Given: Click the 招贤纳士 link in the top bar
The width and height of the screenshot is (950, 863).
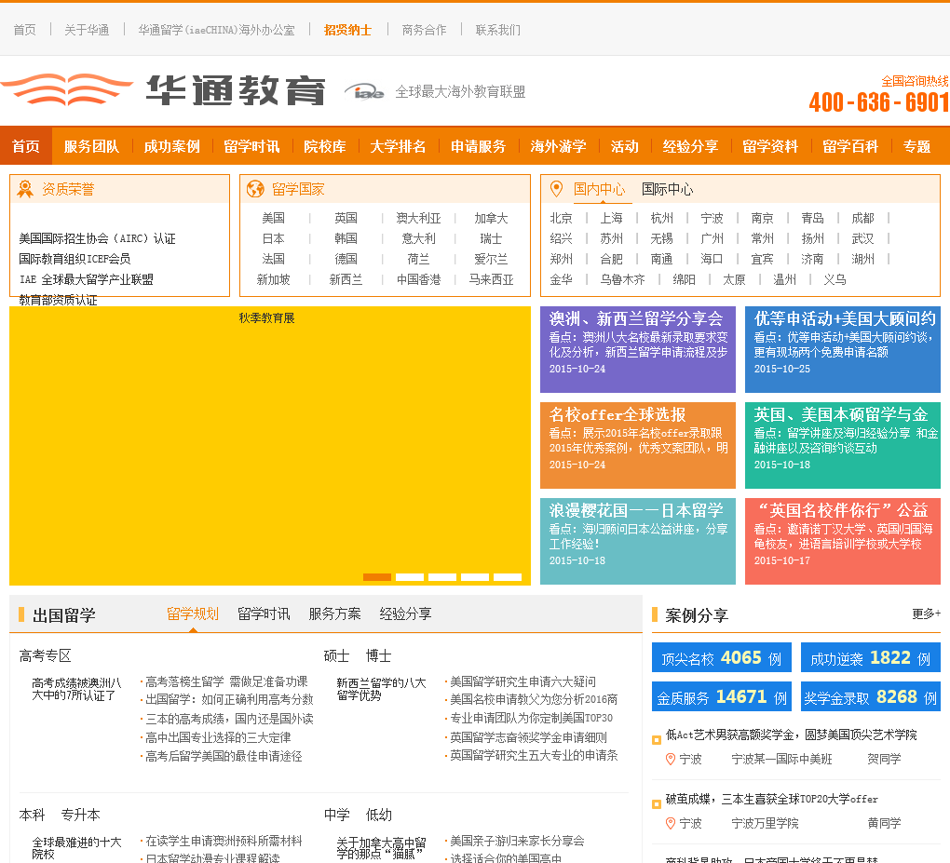Looking at the screenshot, I should 347,30.
